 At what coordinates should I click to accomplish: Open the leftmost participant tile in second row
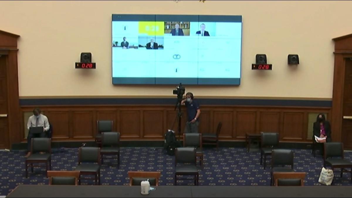coord(125,43)
